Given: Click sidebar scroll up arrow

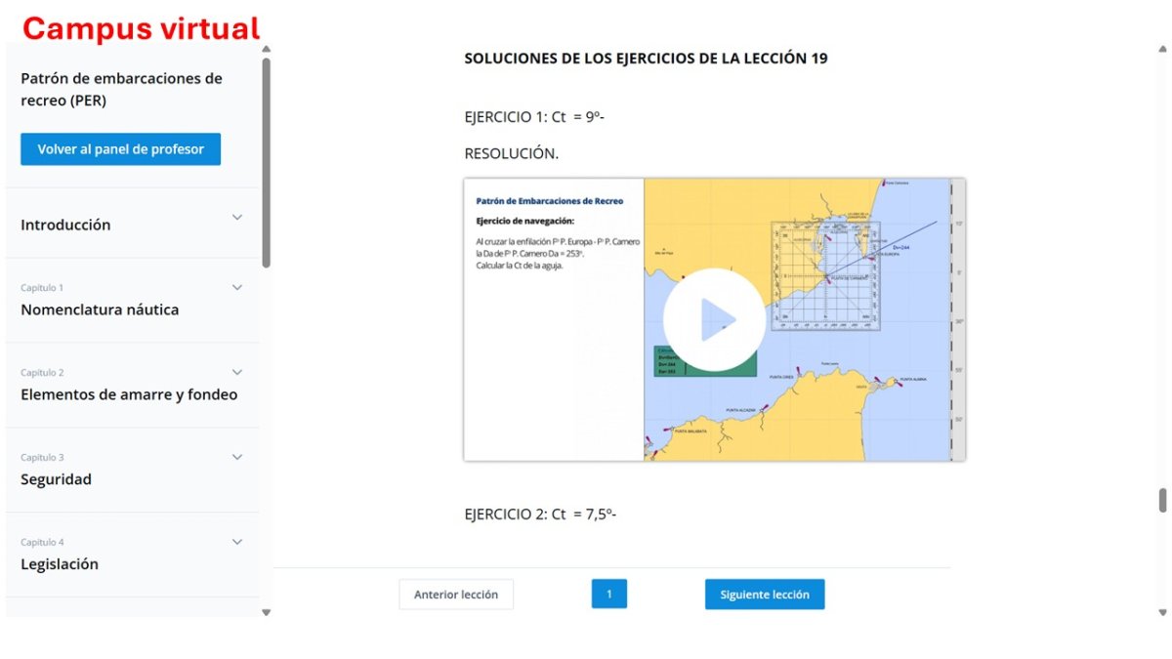Looking at the screenshot, I should click(x=266, y=49).
